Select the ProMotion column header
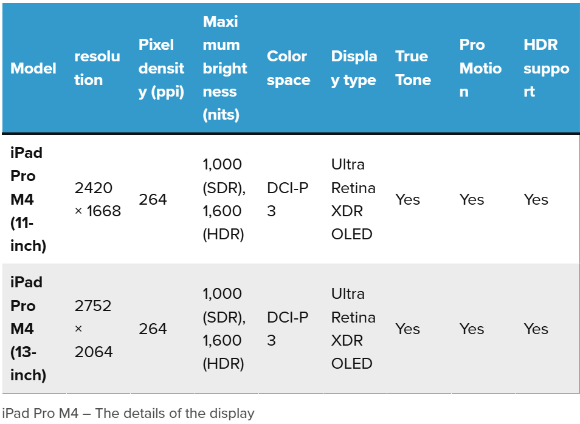The height and width of the screenshot is (424, 580). [480, 68]
